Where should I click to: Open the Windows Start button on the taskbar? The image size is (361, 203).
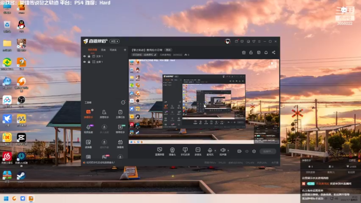click(x=6, y=198)
